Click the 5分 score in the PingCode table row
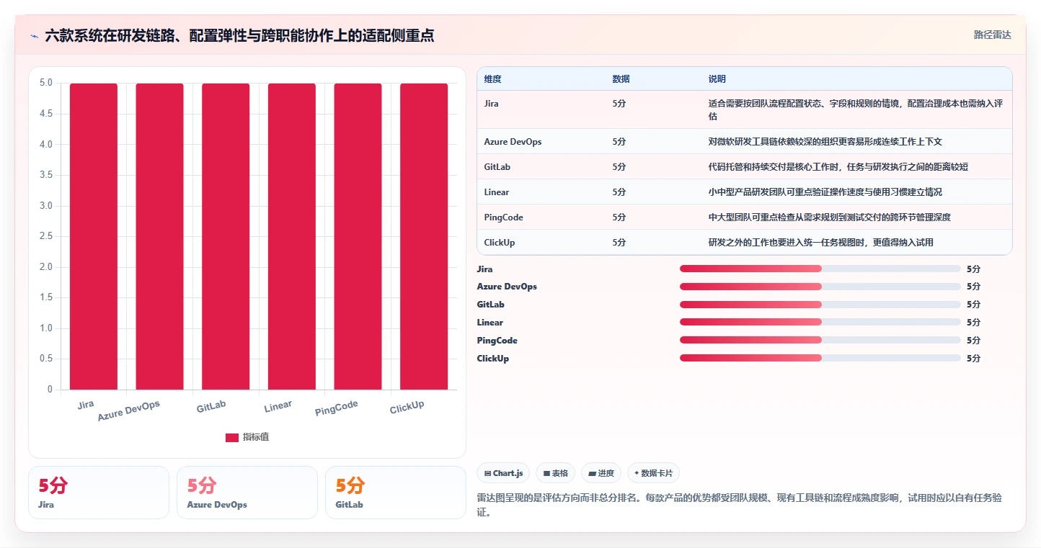The height and width of the screenshot is (548, 1041). click(619, 217)
